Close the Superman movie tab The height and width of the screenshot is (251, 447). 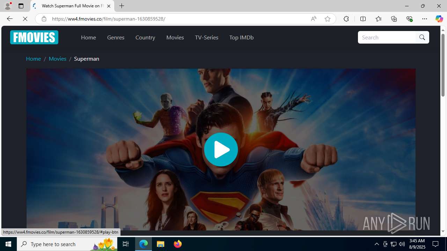(109, 6)
